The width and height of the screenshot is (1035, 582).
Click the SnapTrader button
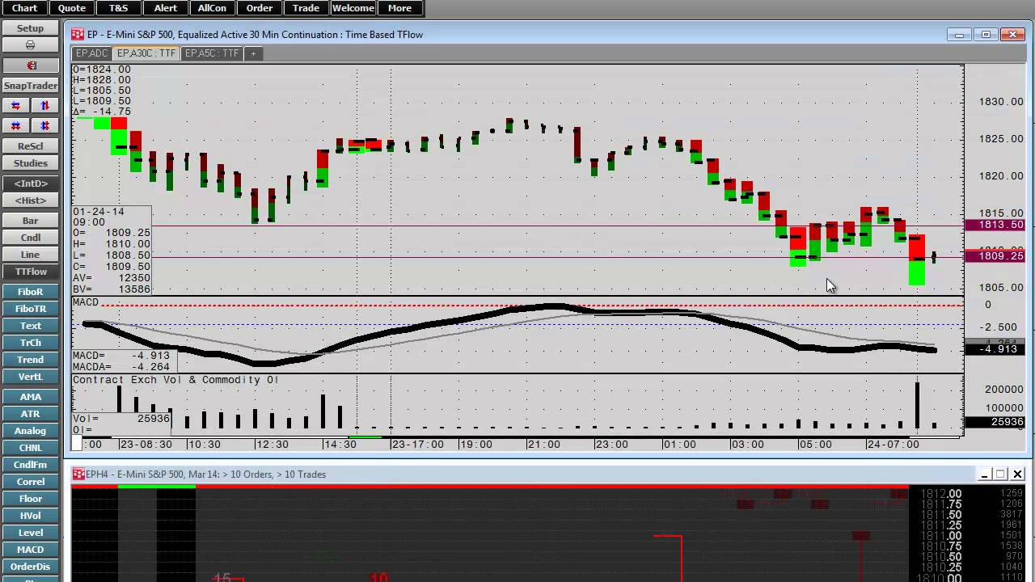click(x=31, y=86)
